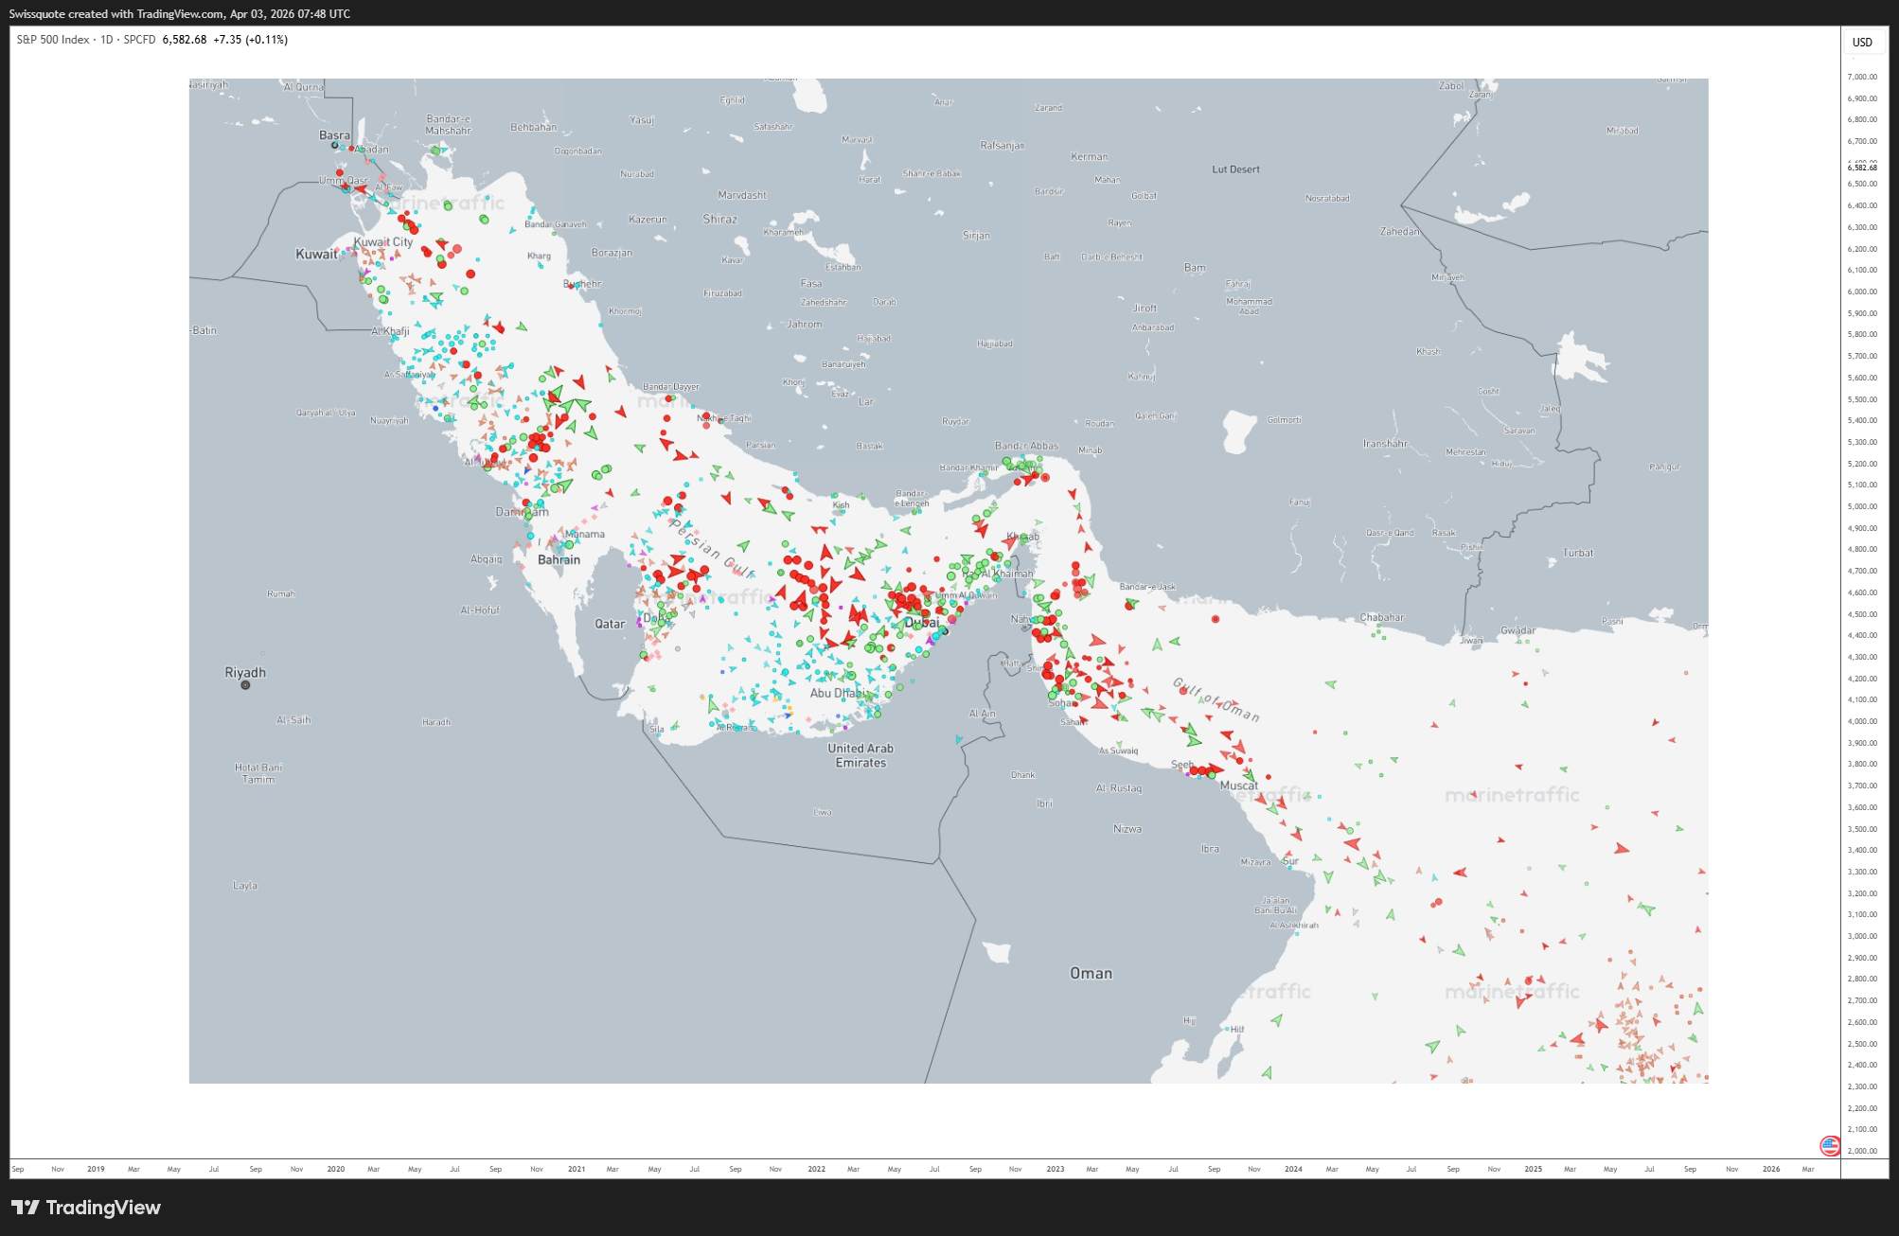The height and width of the screenshot is (1236, 1899).
Task: Click the United Arab Emirates label
Action: pos(861,755)
